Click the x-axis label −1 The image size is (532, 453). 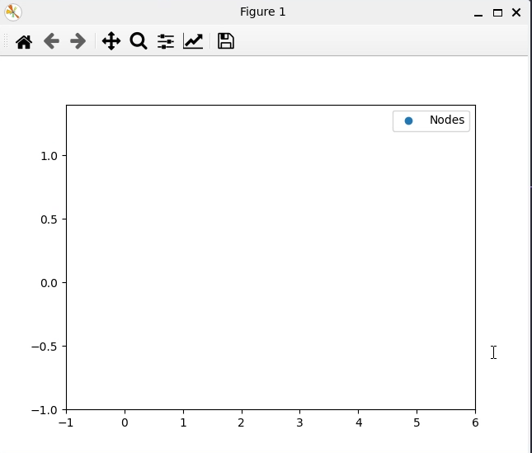pyautogui.click(x=66, y=423)
